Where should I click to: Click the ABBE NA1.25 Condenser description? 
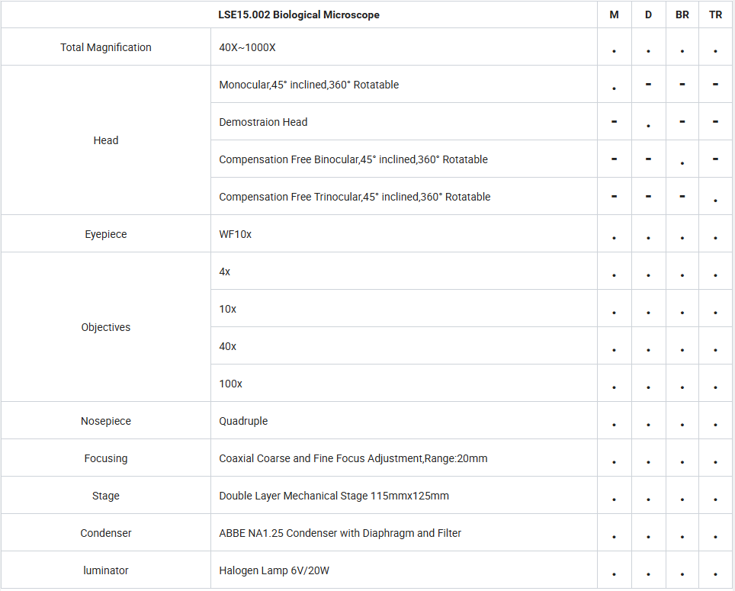click(x=340, y=533)
